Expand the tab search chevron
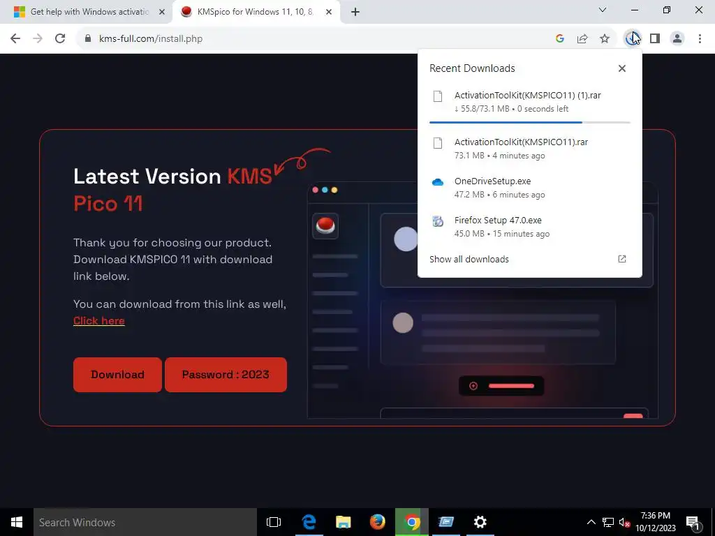The image size is (715, 536). click(x=603, y=10)
